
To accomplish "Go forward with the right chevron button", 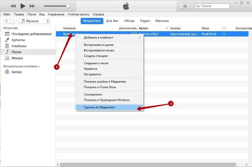I will click(13, 21).
